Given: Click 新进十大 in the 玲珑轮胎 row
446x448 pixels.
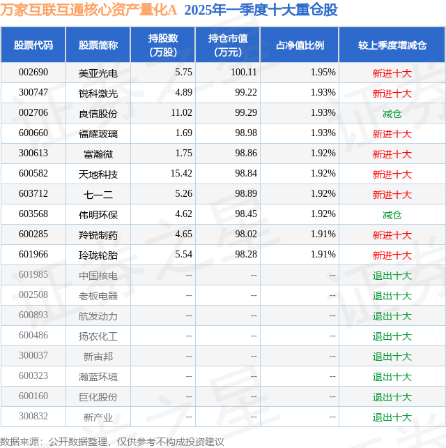Looking at the screenshot, I should coord(392,255).
